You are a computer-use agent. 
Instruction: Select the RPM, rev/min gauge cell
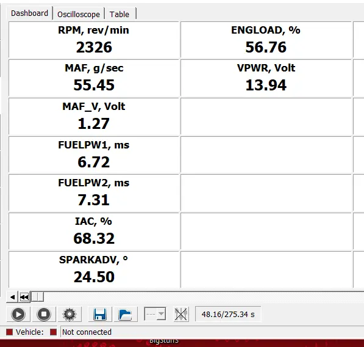[94, 40]
